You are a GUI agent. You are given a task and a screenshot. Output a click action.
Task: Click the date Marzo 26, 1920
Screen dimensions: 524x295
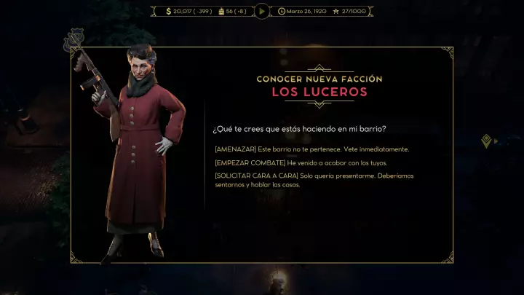[306, 12]
